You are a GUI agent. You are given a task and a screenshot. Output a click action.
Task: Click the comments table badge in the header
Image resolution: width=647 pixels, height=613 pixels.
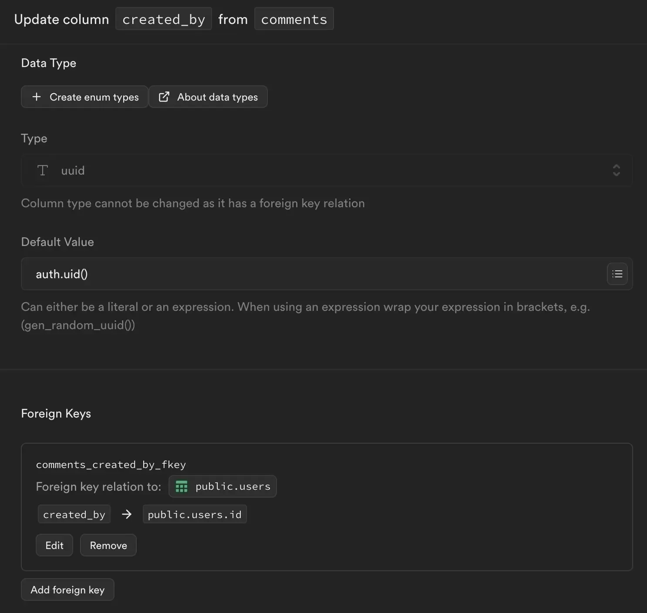pyautogui.click(x=294, y=19)
